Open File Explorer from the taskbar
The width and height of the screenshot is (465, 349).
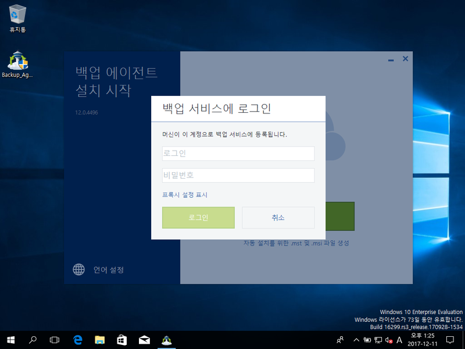100,340
